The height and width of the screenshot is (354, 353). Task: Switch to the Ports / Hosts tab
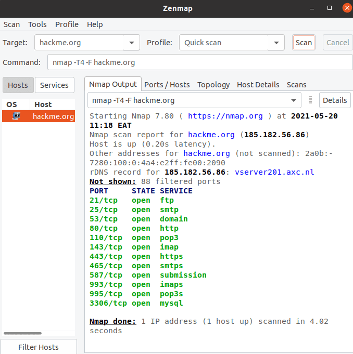[x=167, y=85]
